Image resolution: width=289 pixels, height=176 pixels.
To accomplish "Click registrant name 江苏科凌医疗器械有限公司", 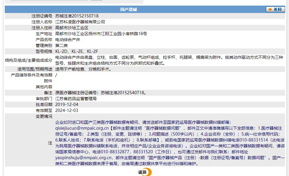I will [x=80, y=22].
